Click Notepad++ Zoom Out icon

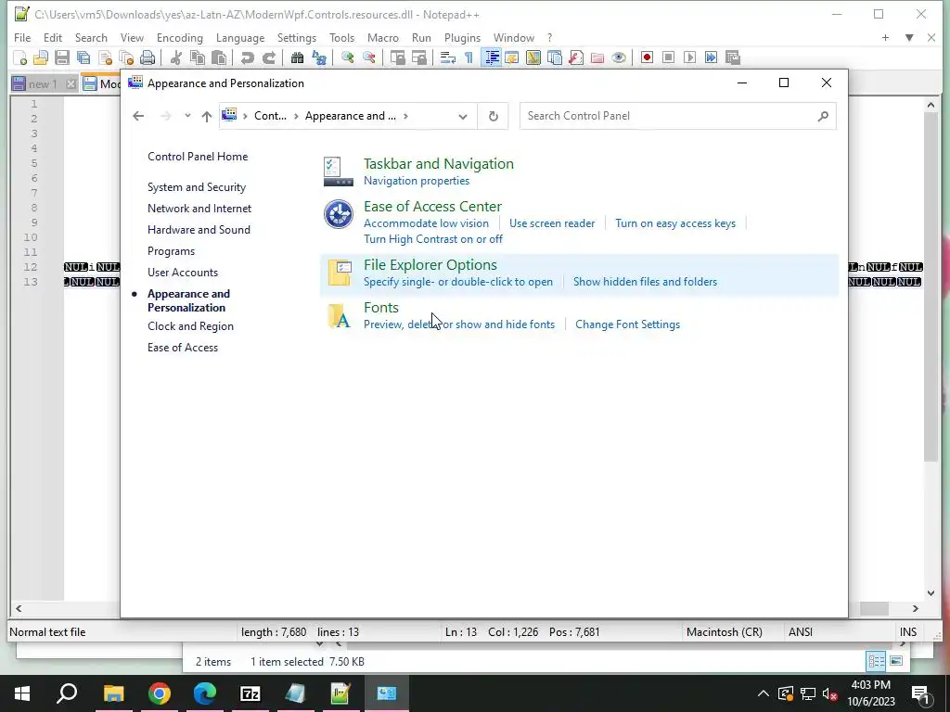[368, 57]
